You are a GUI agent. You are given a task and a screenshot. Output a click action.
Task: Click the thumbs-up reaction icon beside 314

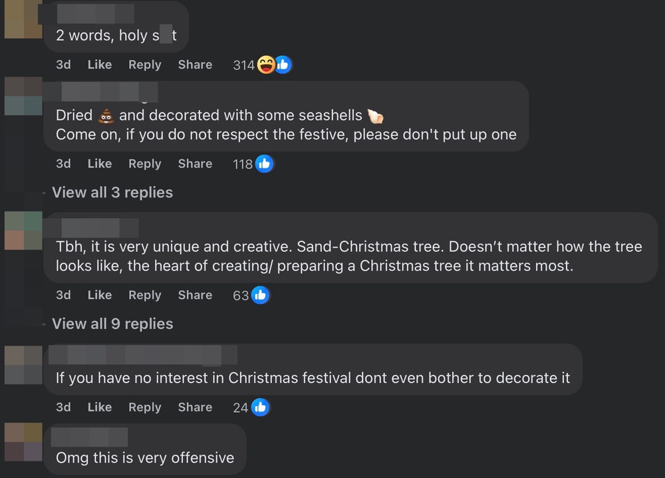[283, 64]
